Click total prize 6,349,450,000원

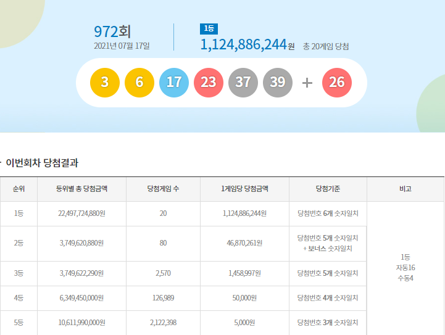81,298
